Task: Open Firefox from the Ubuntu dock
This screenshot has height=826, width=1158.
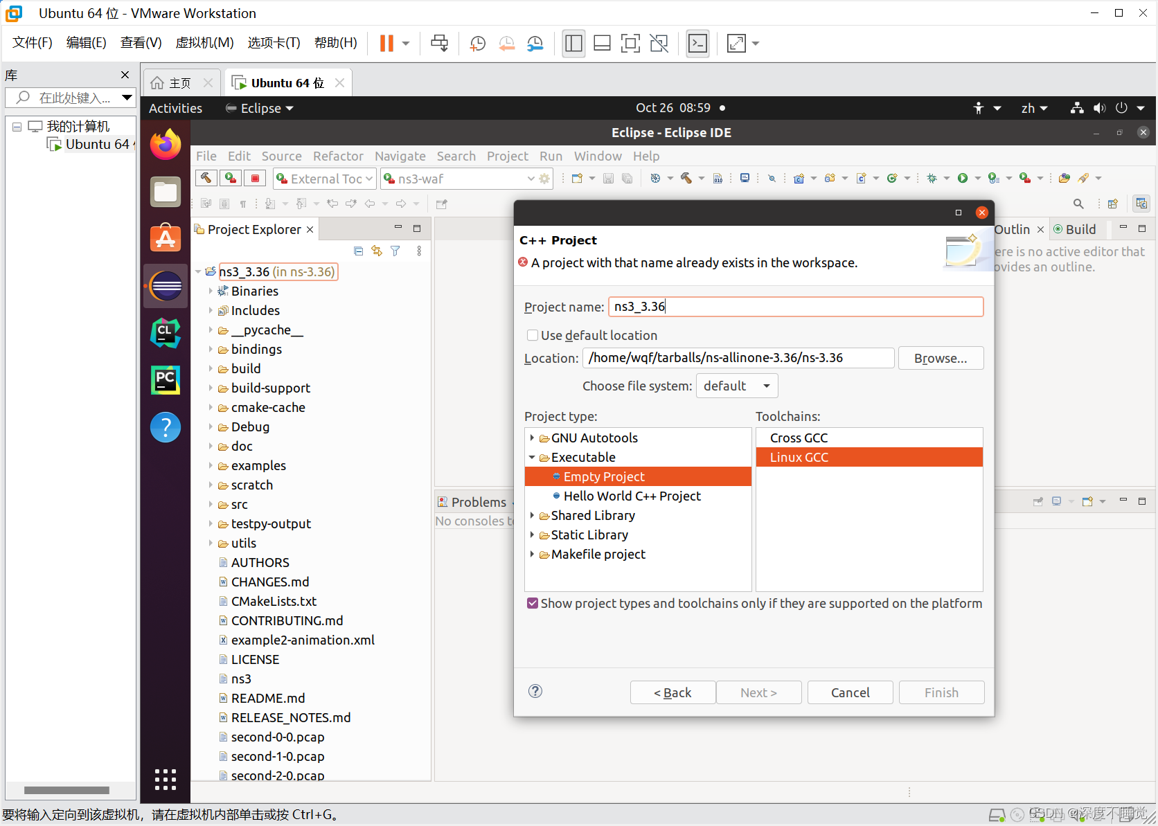Action: coord(166,145)
